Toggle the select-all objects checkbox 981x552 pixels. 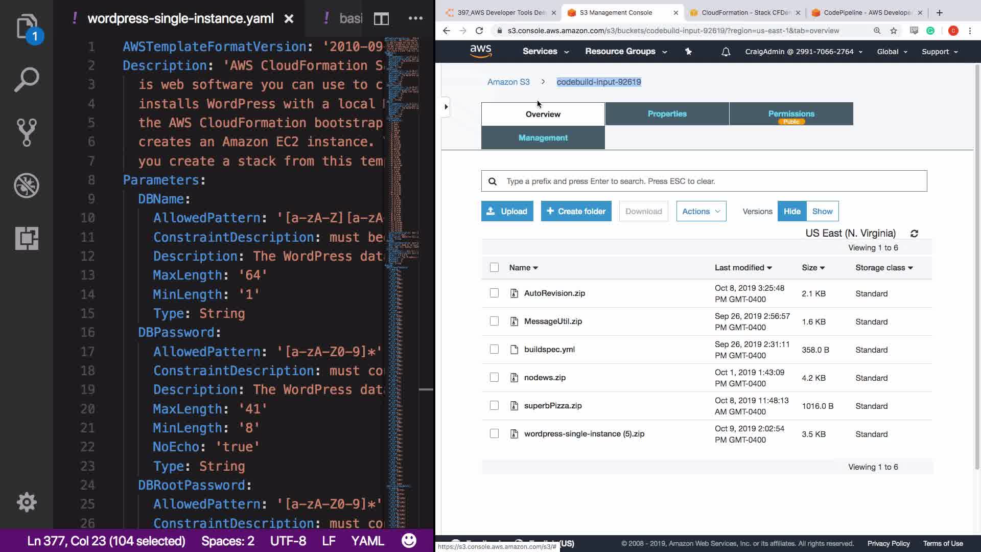[494, 267]
